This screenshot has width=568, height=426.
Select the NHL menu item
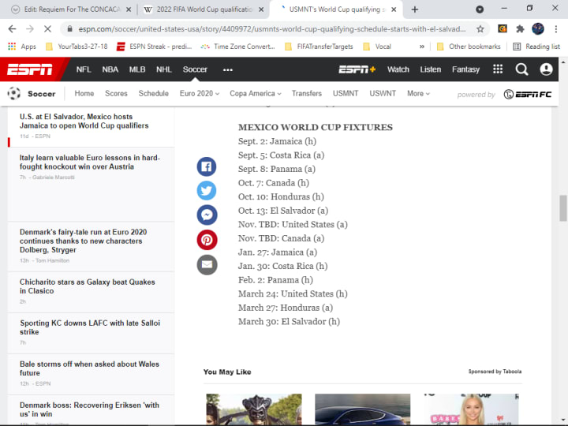tap(164, 69)
